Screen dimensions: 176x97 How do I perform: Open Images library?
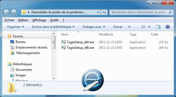[x=21, y=75]
